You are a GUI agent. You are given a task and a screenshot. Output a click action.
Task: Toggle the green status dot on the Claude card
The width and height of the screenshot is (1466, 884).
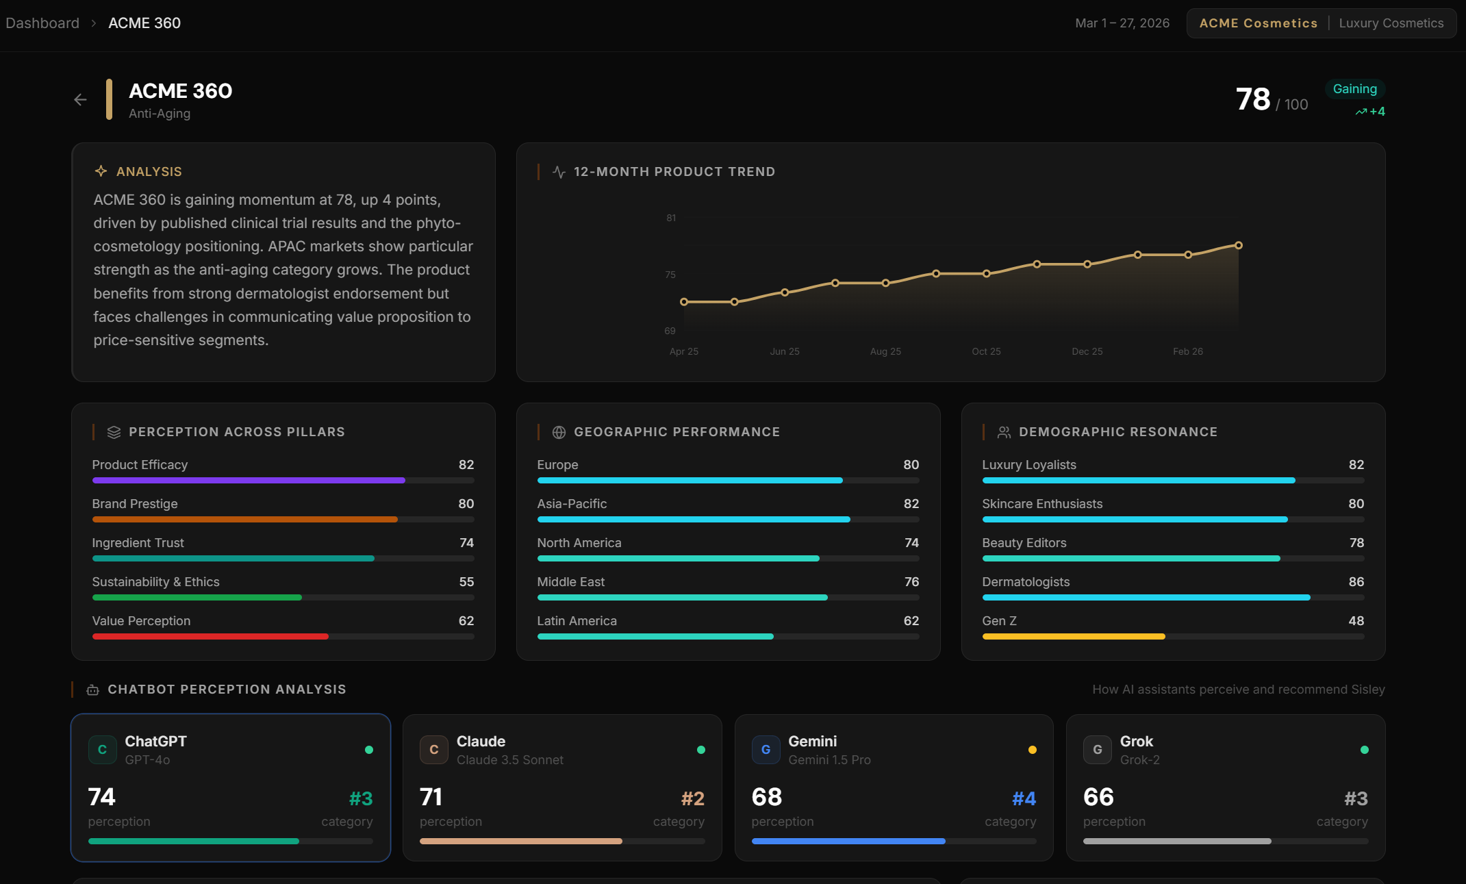[700, 750]
